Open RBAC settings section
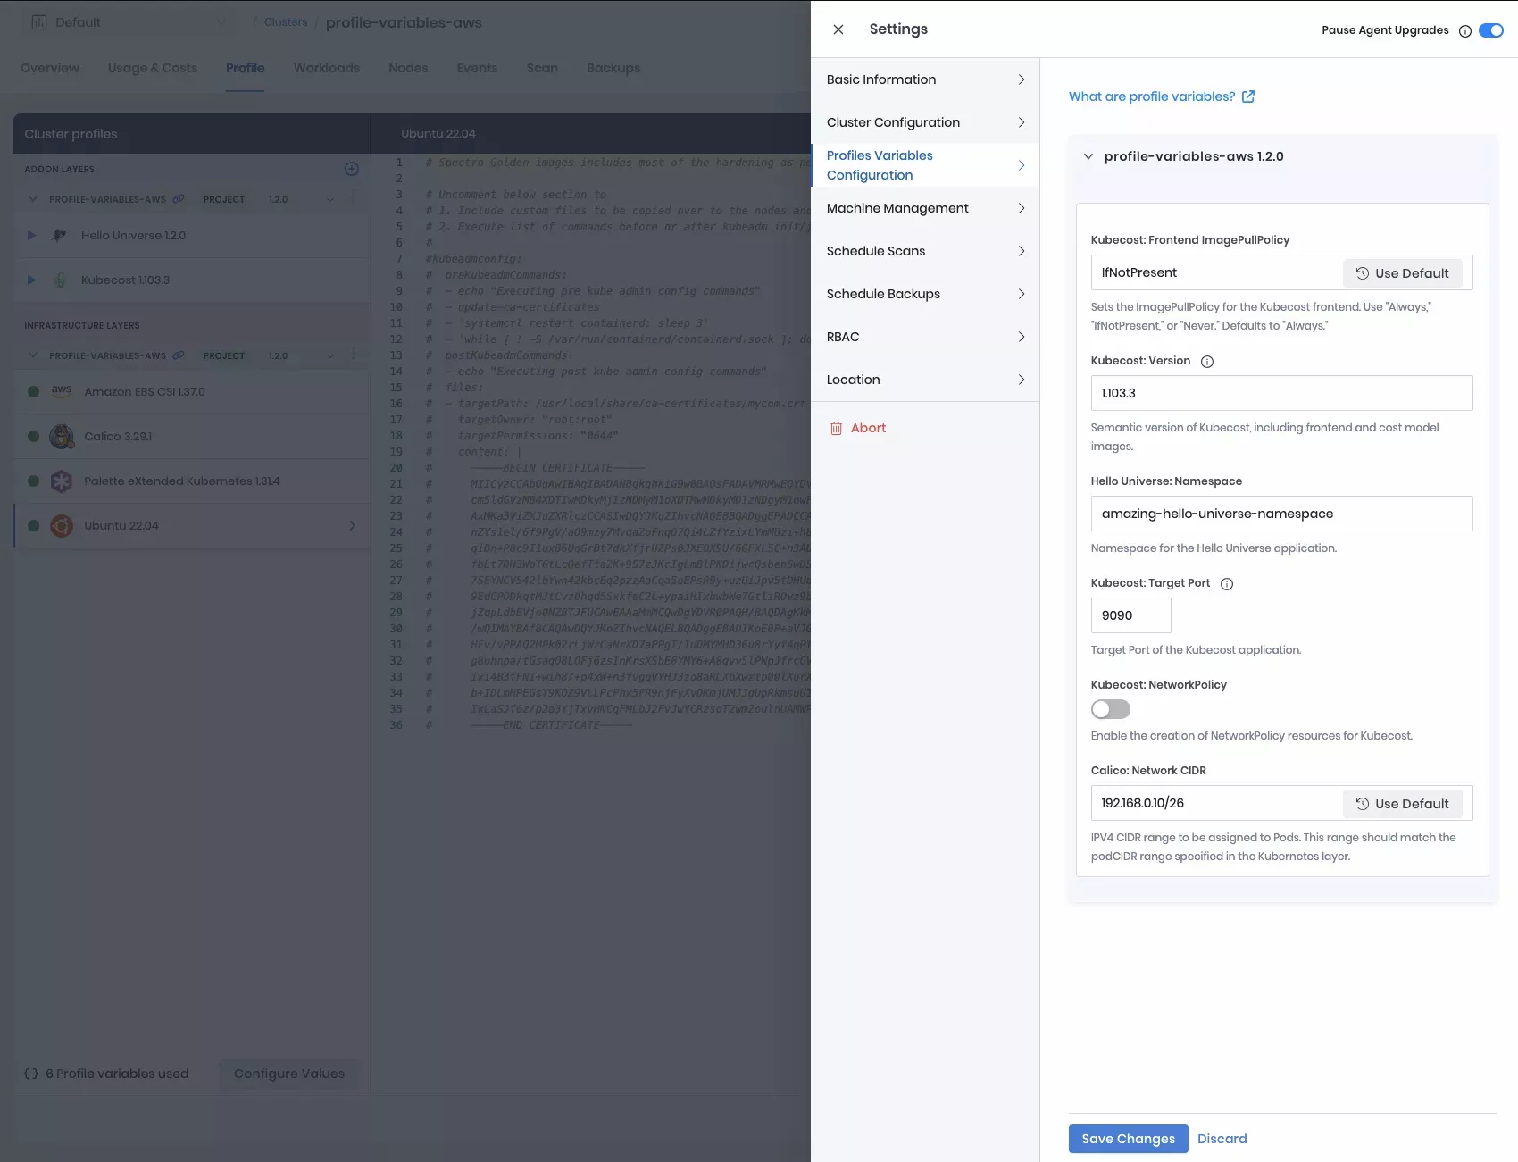 pos(925,337)
